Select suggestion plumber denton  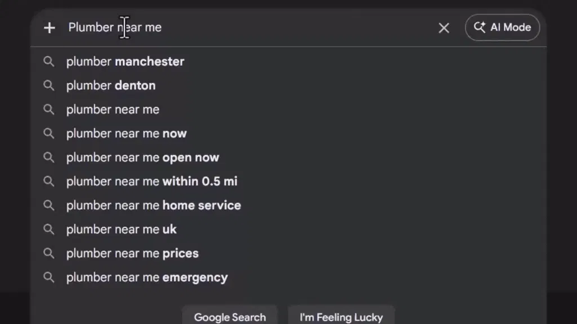click(x=288, y=85)
